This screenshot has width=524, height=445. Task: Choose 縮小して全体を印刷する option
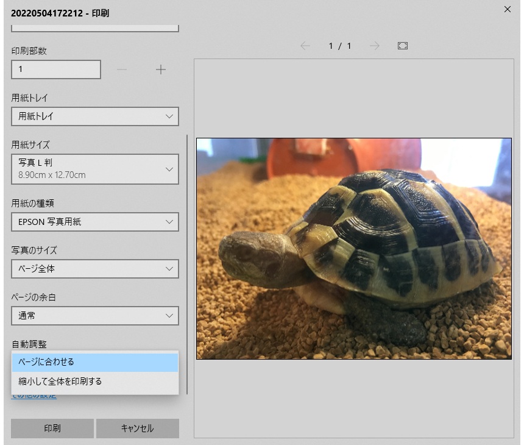(95, 382)
